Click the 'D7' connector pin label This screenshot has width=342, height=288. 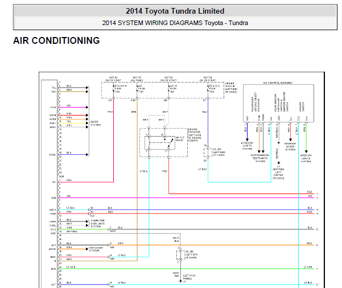[x=204, y=100]
